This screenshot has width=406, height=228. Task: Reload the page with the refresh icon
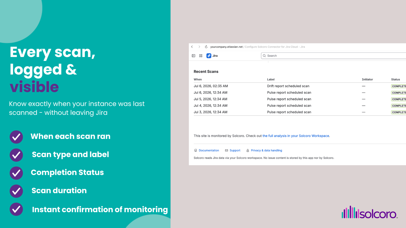coord(206,47)
